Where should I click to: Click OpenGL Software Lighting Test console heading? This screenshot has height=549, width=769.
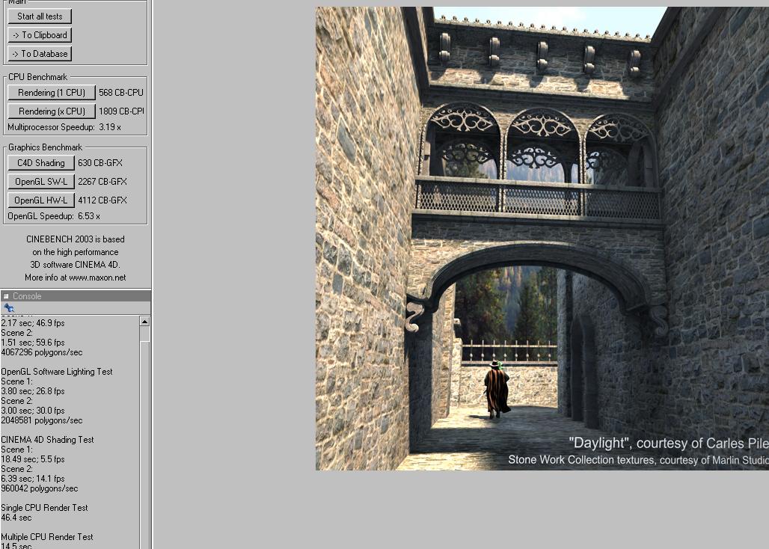(x=57, y=372)
